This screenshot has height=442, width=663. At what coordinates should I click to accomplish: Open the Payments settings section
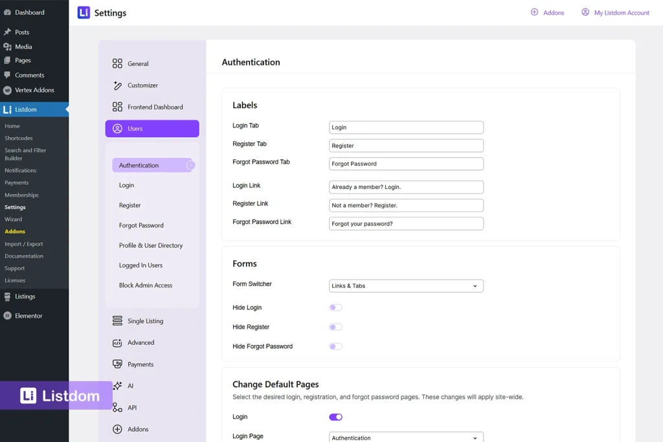coord(117,364)
